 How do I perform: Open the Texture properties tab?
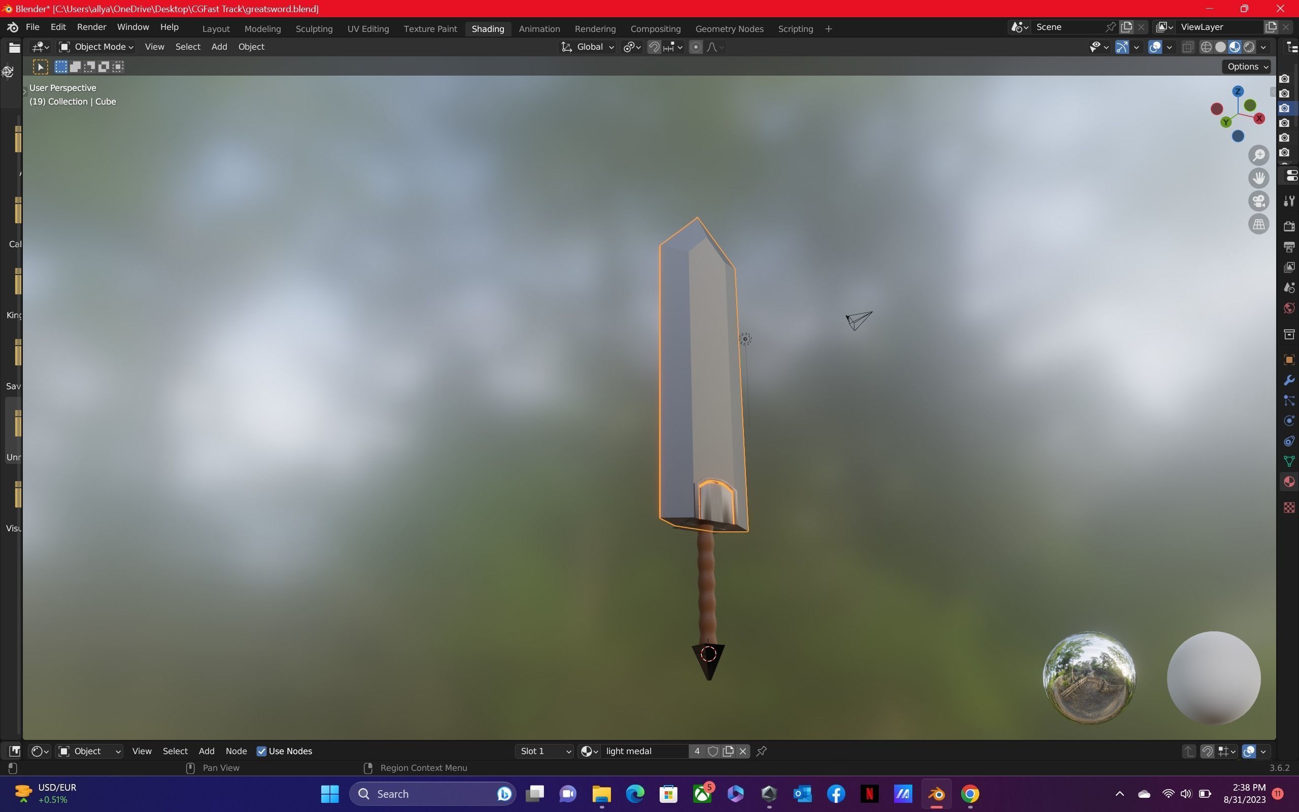[x=1289, y=507]
